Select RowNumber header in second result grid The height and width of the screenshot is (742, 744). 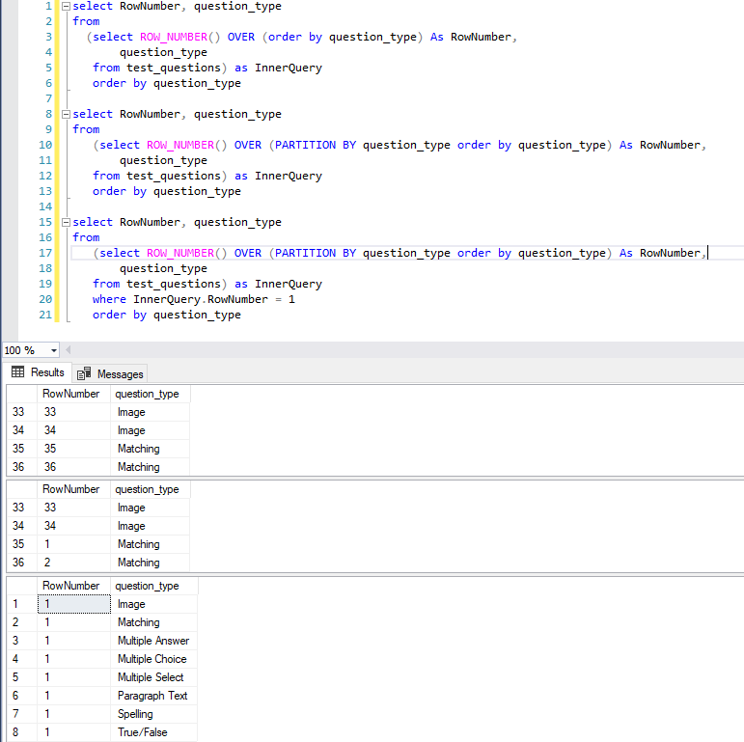tap(73, 489)
